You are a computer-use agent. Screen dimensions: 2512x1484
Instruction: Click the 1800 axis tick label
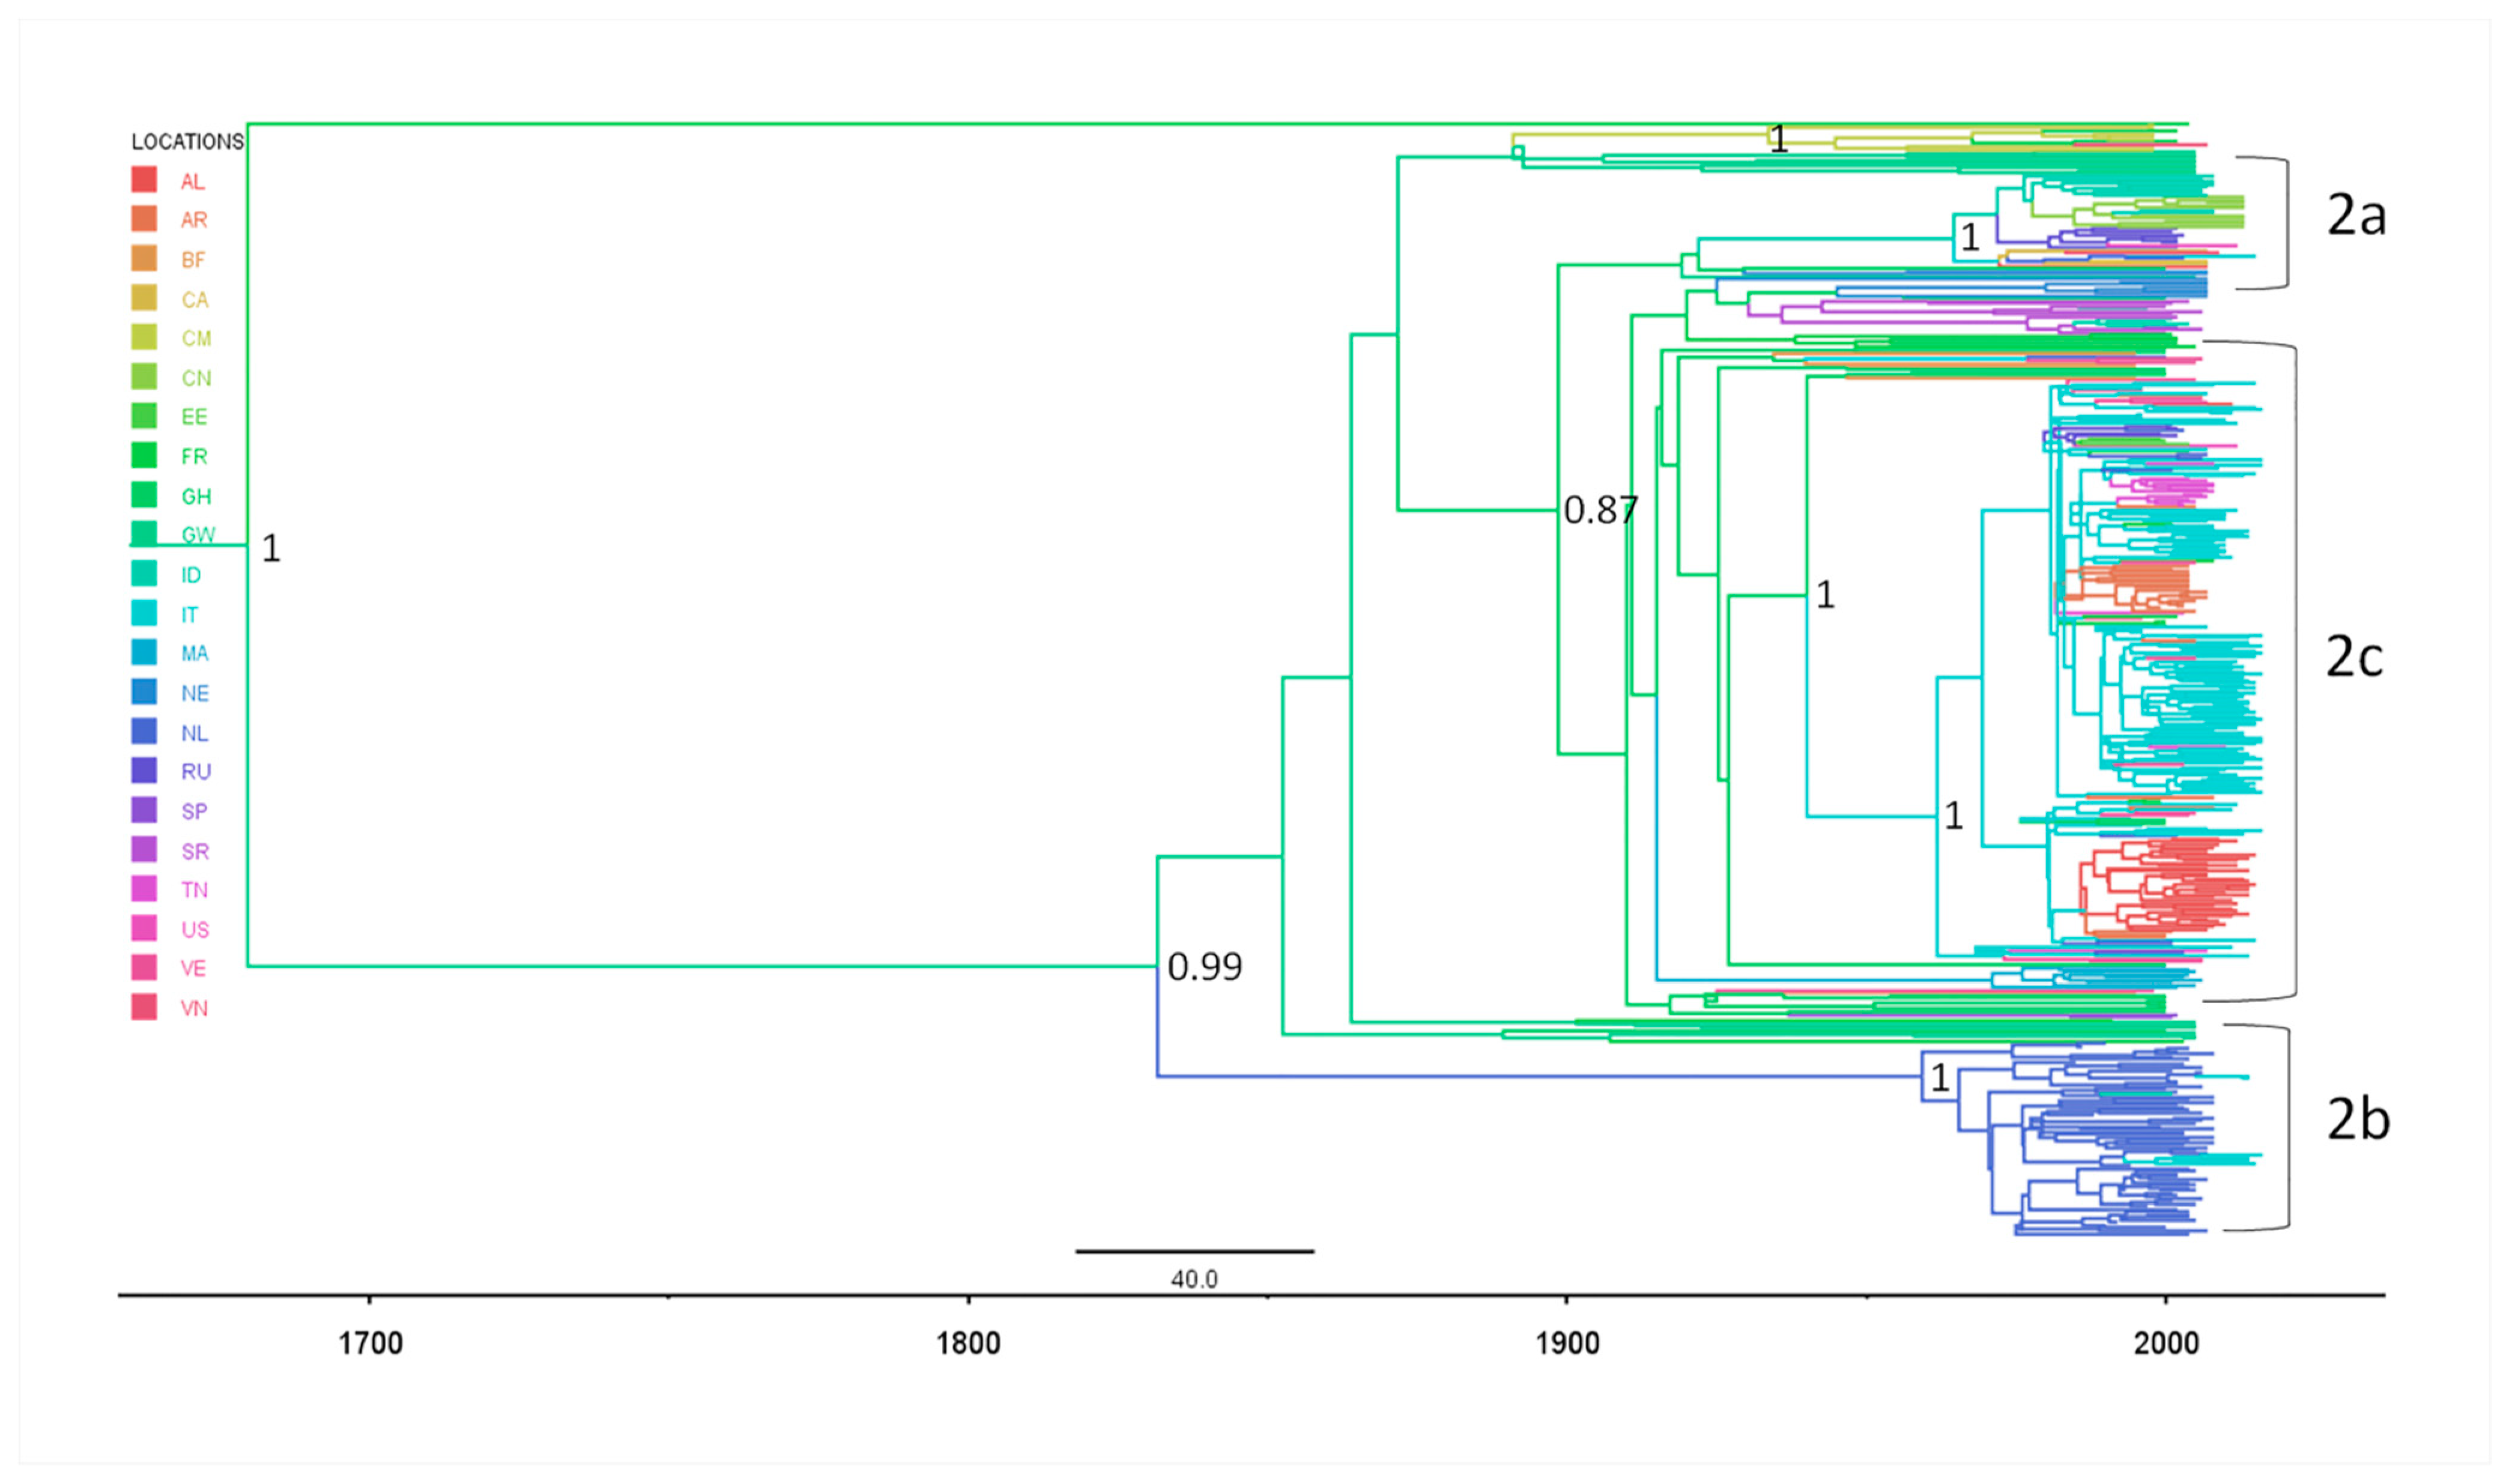pyautogui.click(x=967, y=1343)
